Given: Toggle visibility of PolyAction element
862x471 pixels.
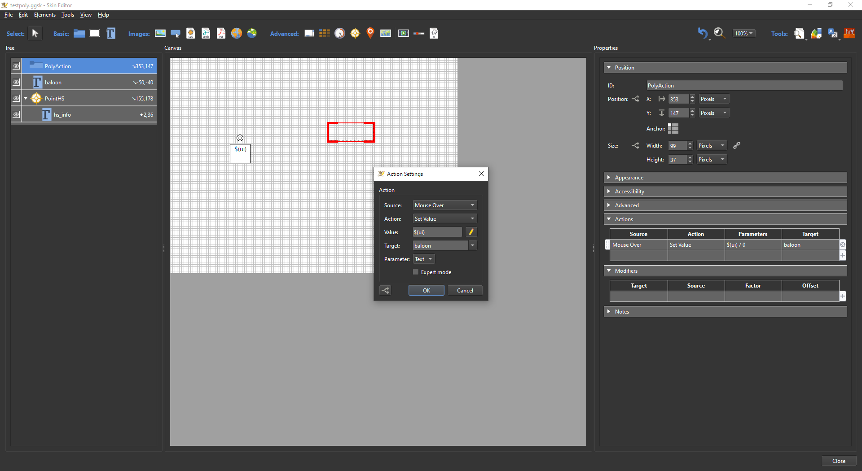Looking at the screenshot, I should [x=16, y=66].
